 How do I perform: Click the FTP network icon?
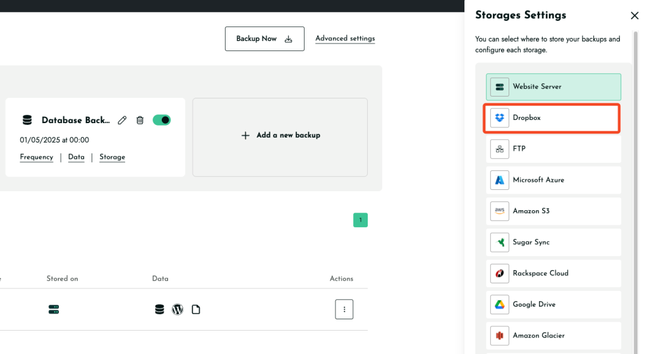pos(500,149)
